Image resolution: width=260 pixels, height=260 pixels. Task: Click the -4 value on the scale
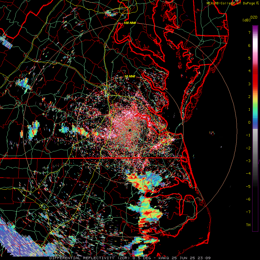pos(248,174)
